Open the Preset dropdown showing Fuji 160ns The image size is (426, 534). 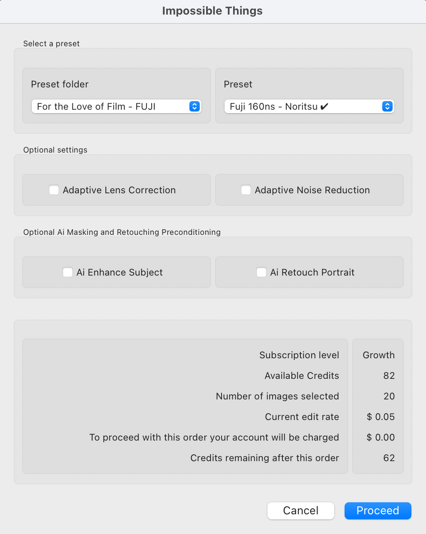click(x=309, y=106)
